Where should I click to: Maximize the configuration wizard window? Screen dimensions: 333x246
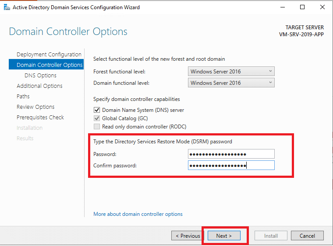tap(302, 7)
